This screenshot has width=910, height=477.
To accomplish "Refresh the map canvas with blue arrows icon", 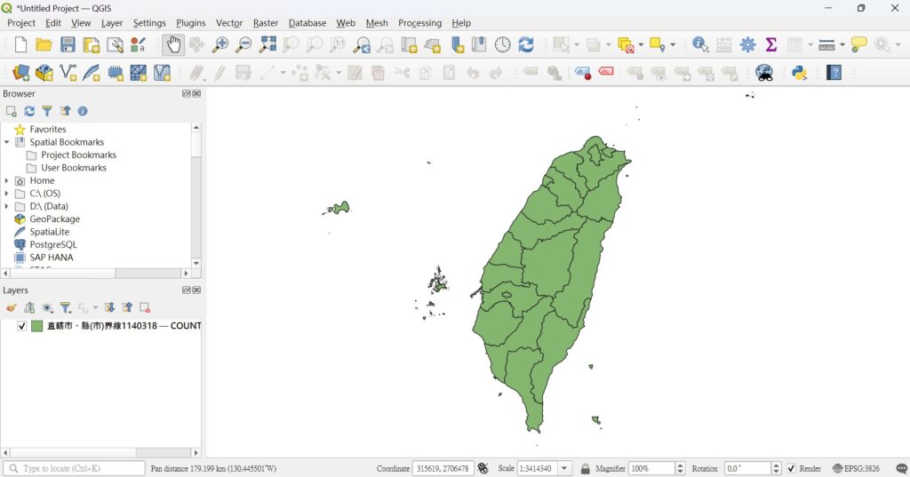I will click(526, 44).
